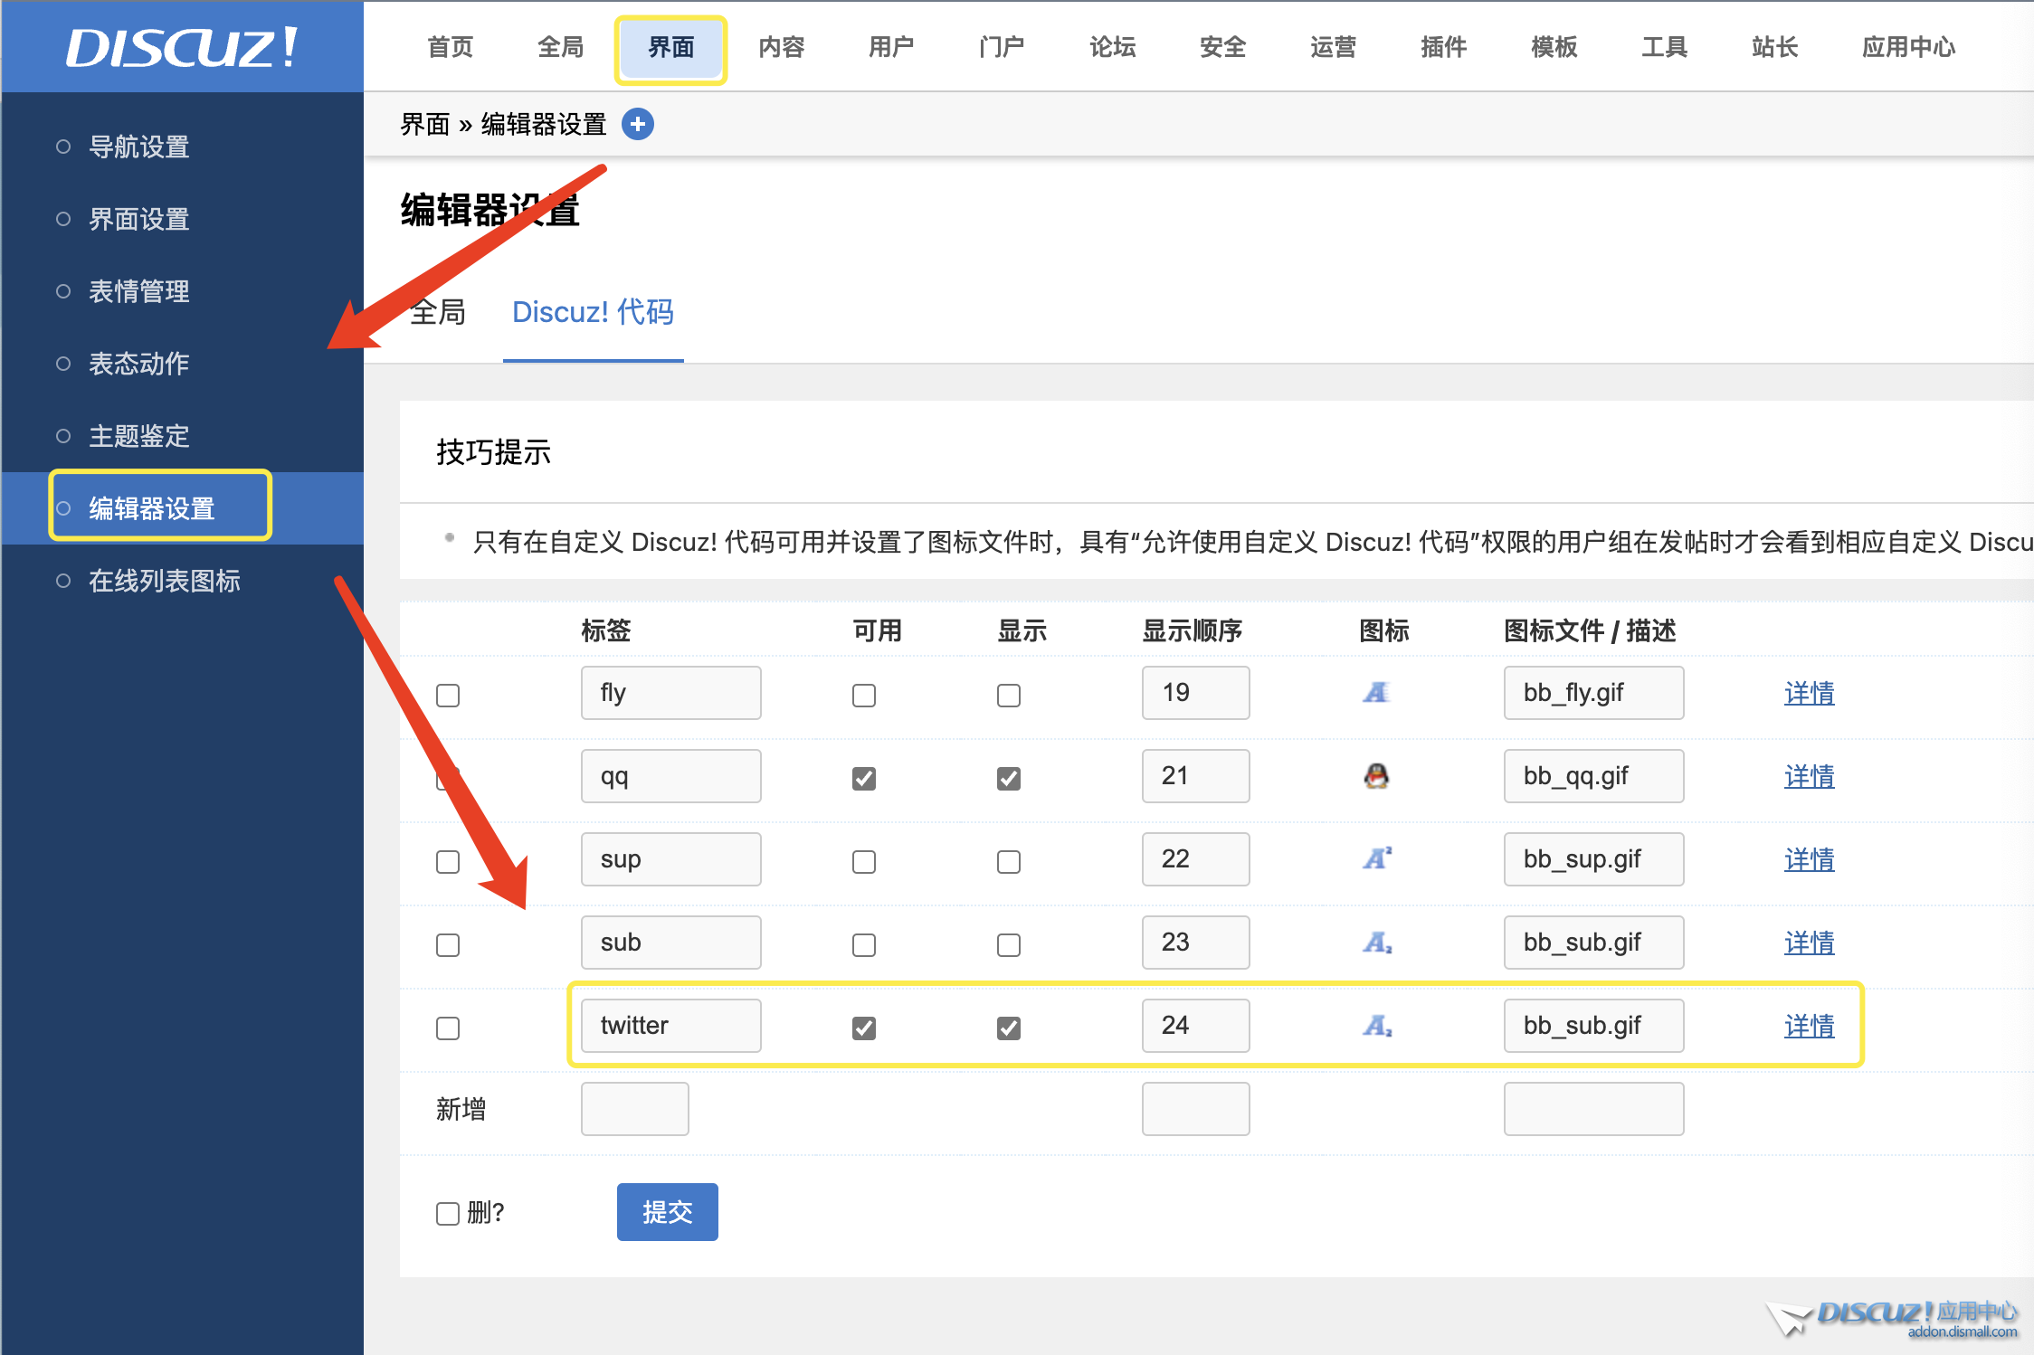Switch to the 全局 tab

[x=438, y=312]
